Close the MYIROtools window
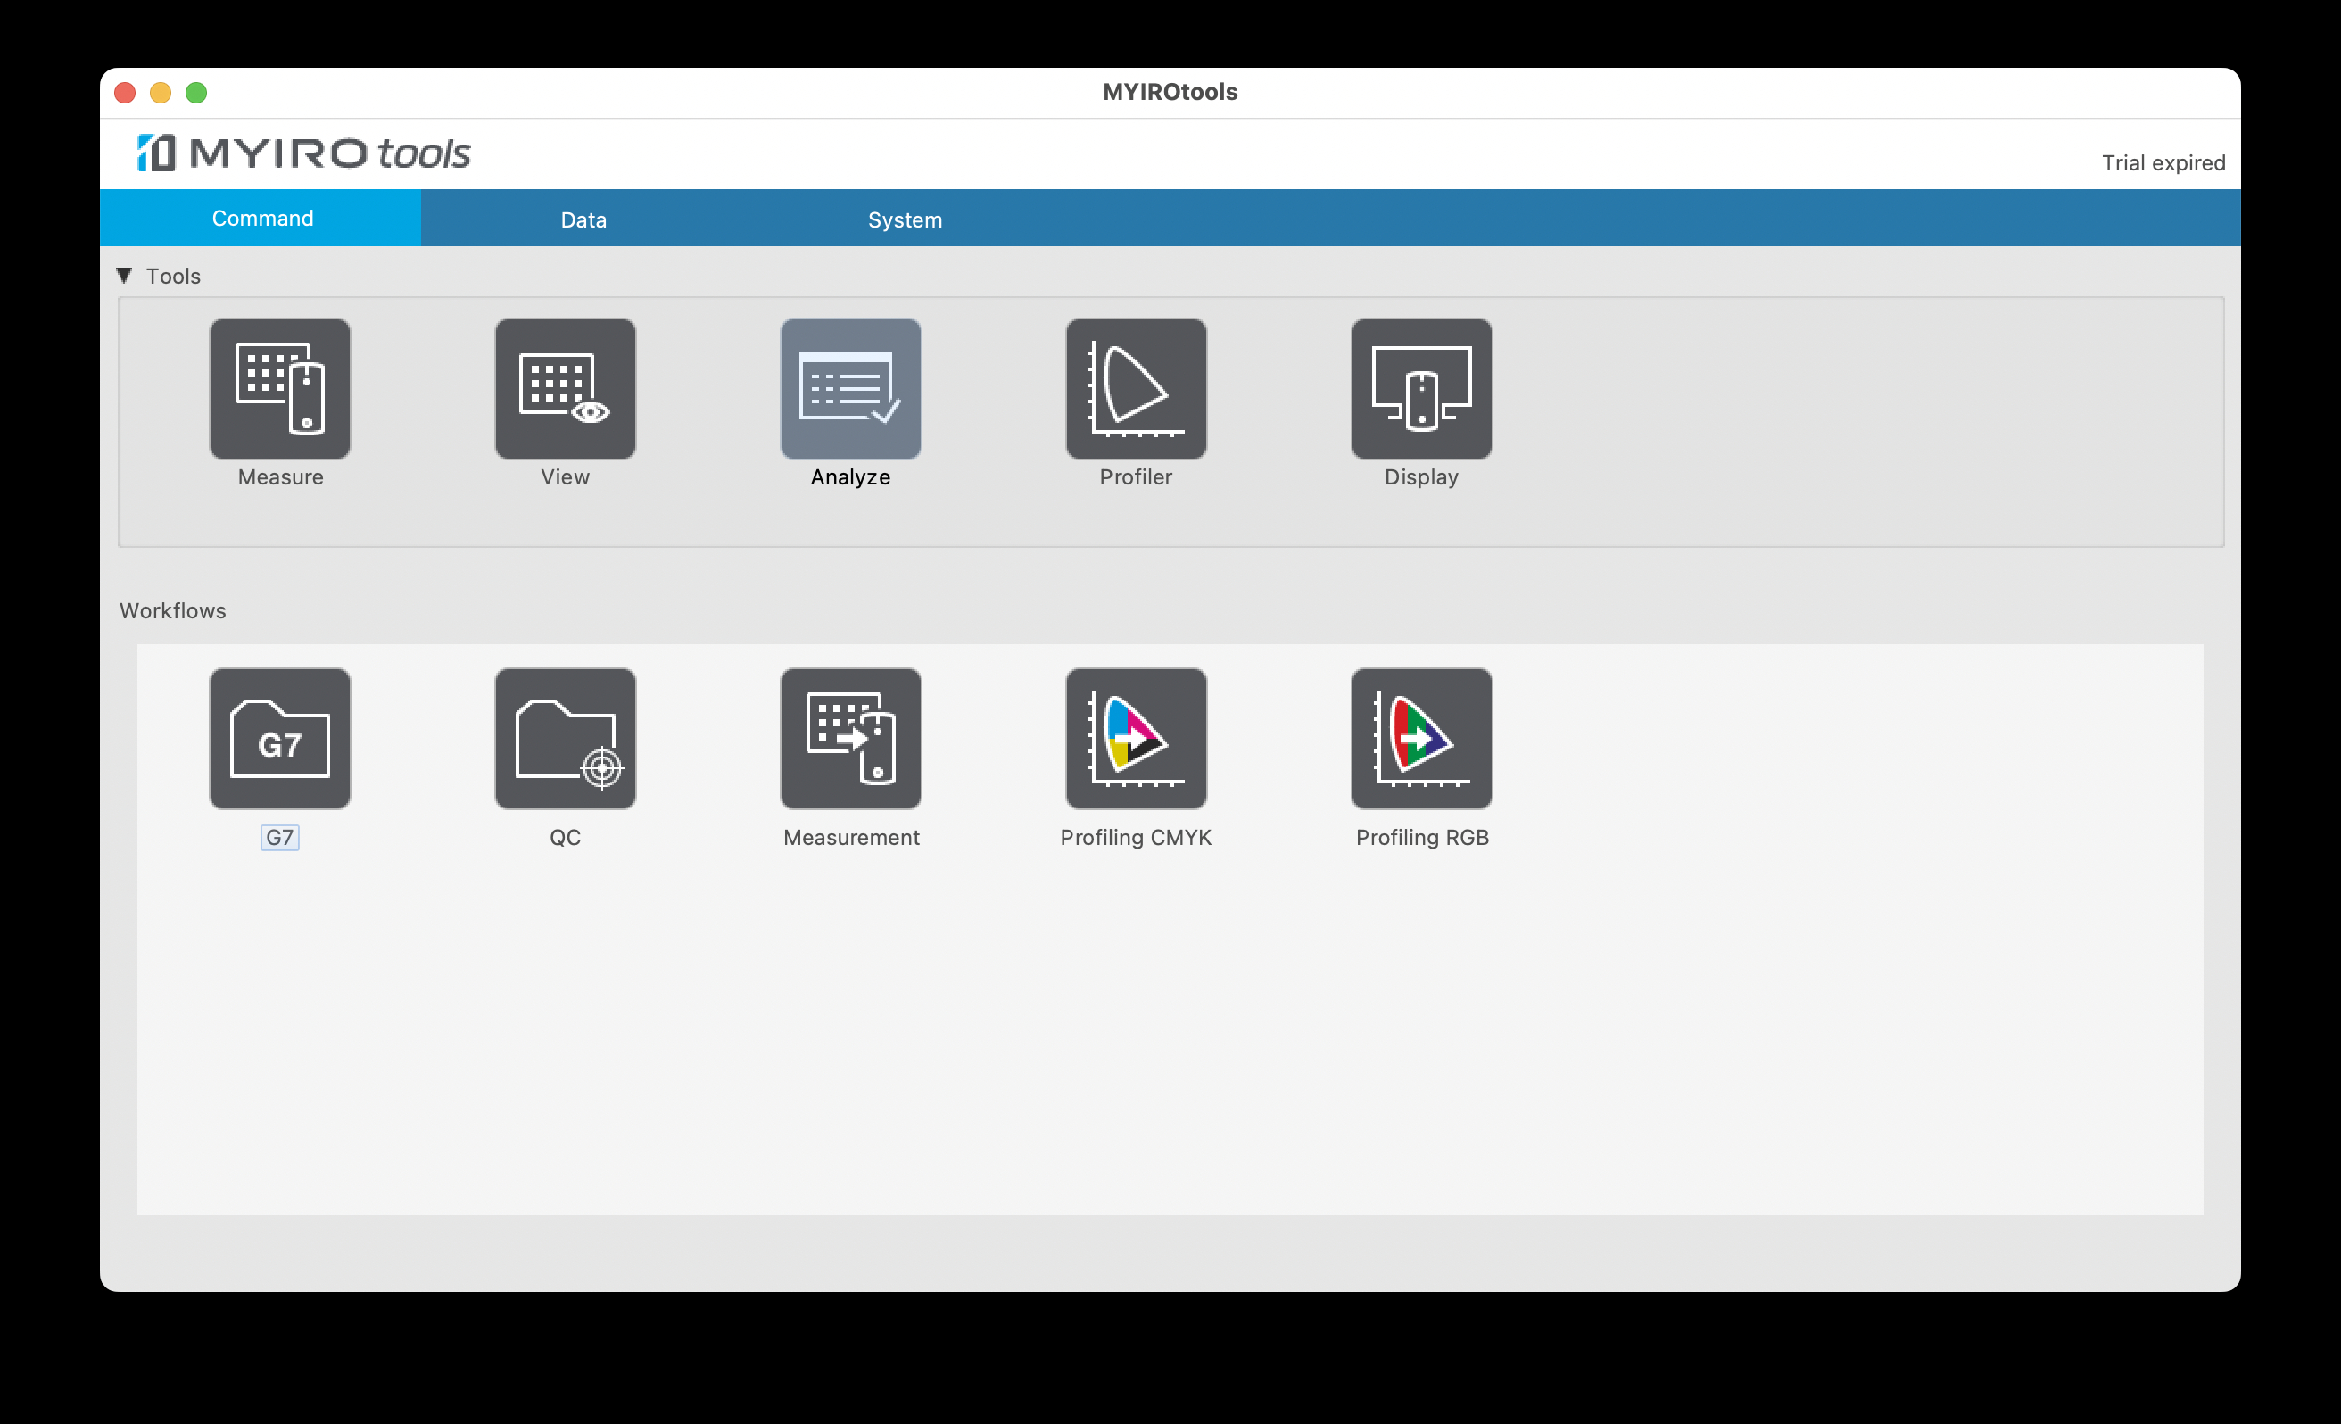This screenshot has height=1424, width=2341. [x=125, y=92]
